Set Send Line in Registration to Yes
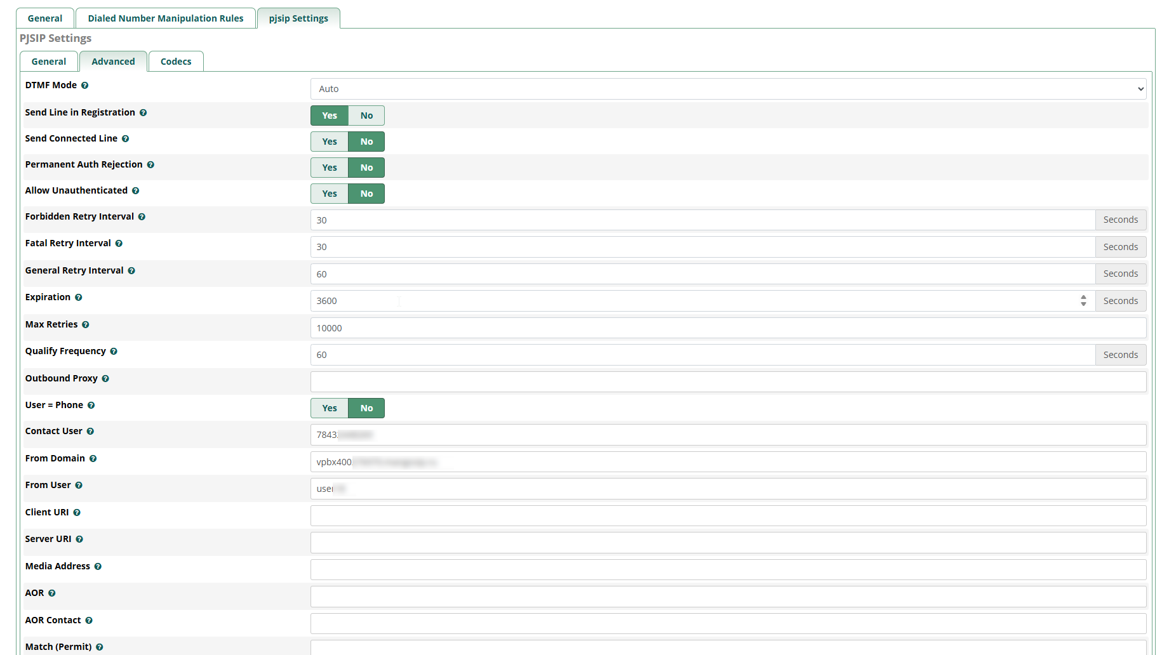The width and height of the screenshot is (1162, 655). [x=330, y=116]
